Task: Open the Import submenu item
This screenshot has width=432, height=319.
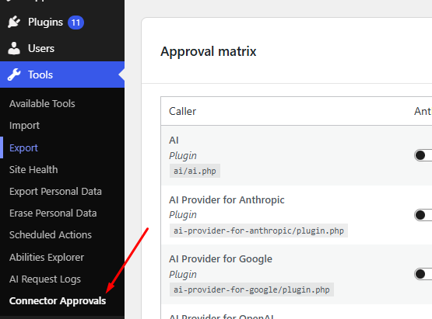Action: 24,126
